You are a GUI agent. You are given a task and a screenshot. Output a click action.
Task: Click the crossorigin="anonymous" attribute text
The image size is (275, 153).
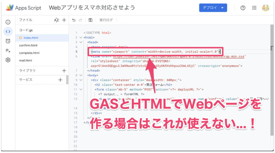point(219,66)
